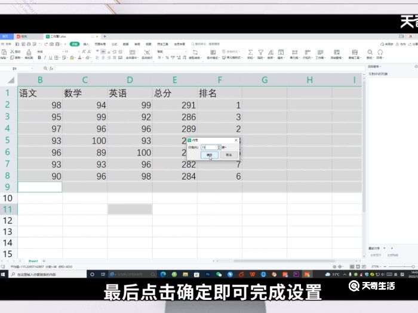Switch to the Page Layout ribbon tab
The width and height of the screenshot is (418, 313).
tap(100, 44)
